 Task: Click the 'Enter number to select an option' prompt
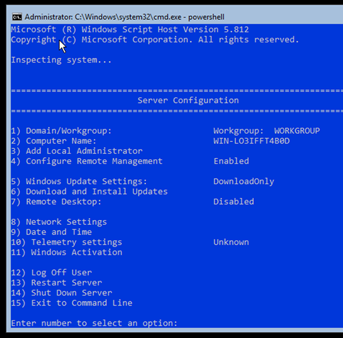94,323
